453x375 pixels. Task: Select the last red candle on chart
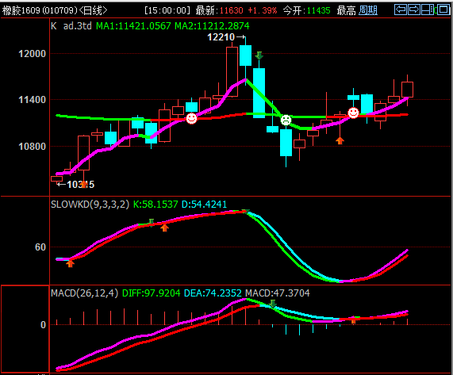tap(407, 90)
